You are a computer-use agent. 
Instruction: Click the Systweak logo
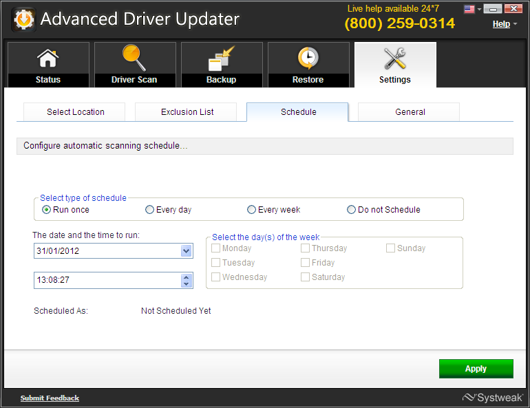point(493,398)
